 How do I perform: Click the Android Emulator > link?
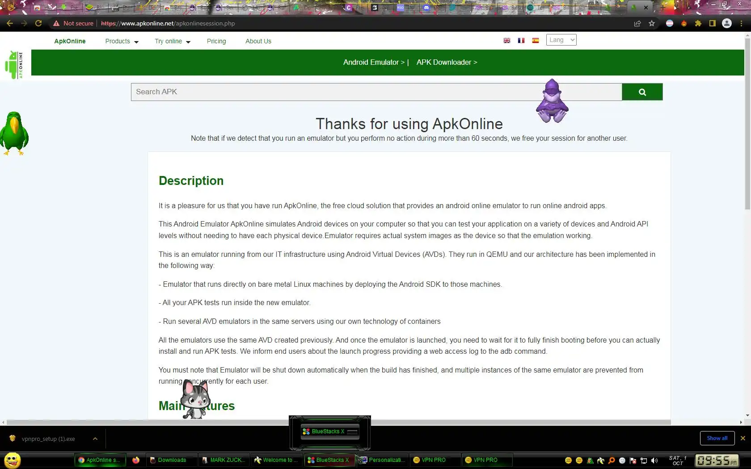374,62
